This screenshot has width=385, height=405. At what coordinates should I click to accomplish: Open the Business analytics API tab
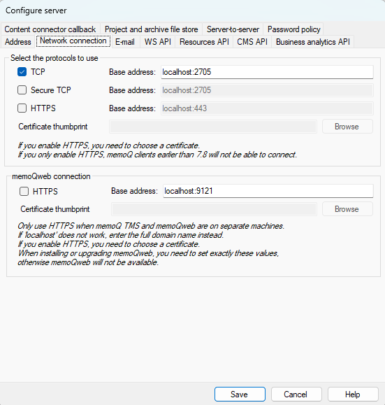click(x=313, y=42)
